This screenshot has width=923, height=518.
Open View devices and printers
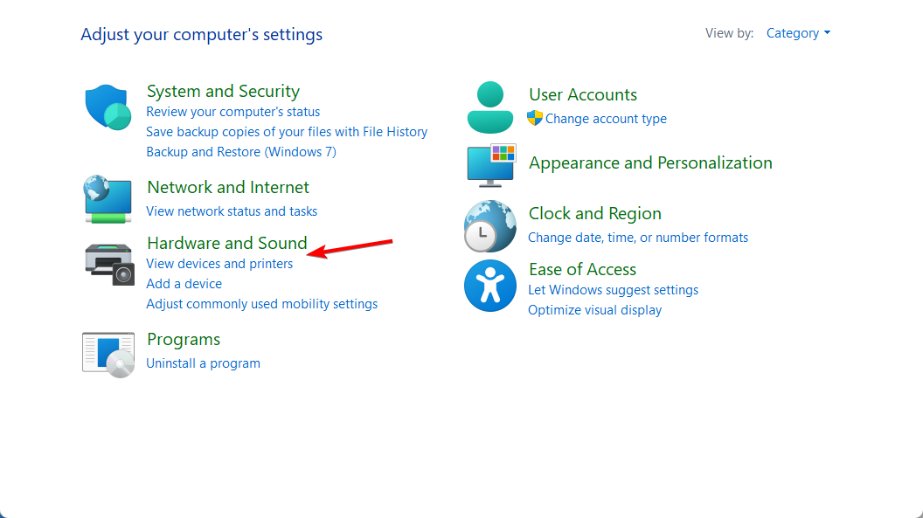click(x=219, y=264)
